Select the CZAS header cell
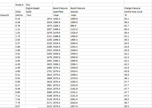The image size is (152, 108). pos(18,12)
